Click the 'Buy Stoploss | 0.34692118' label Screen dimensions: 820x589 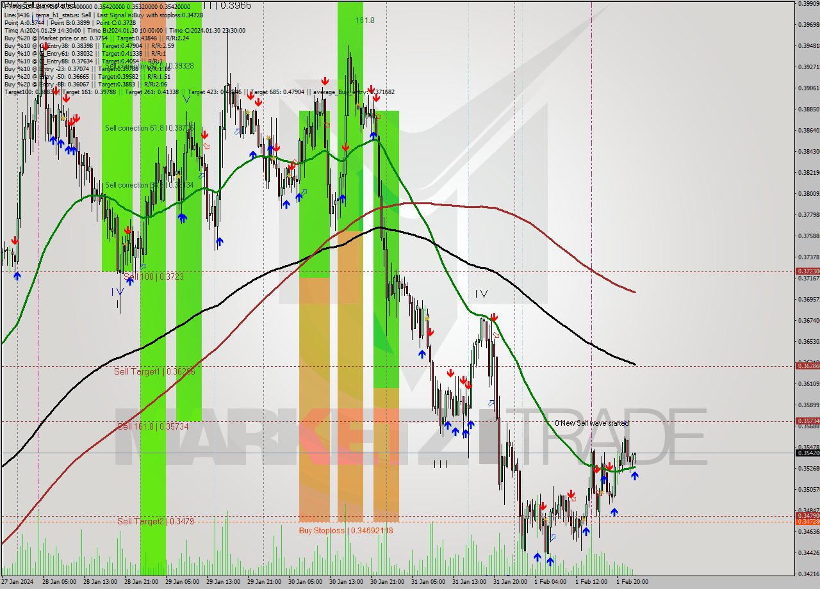tap(346, 530)
